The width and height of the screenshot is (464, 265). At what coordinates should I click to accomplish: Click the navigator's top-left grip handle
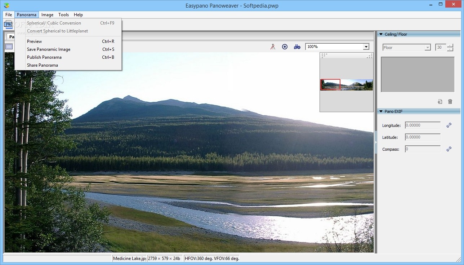324,56
